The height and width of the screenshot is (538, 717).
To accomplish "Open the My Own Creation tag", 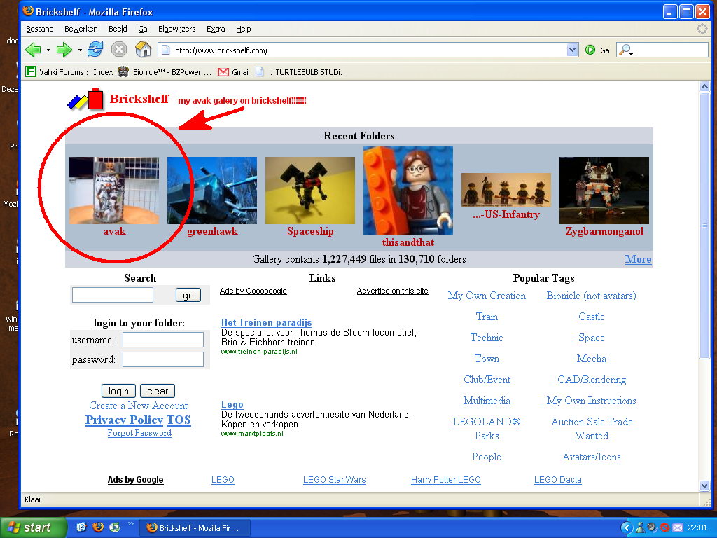I will pos(487,296).
